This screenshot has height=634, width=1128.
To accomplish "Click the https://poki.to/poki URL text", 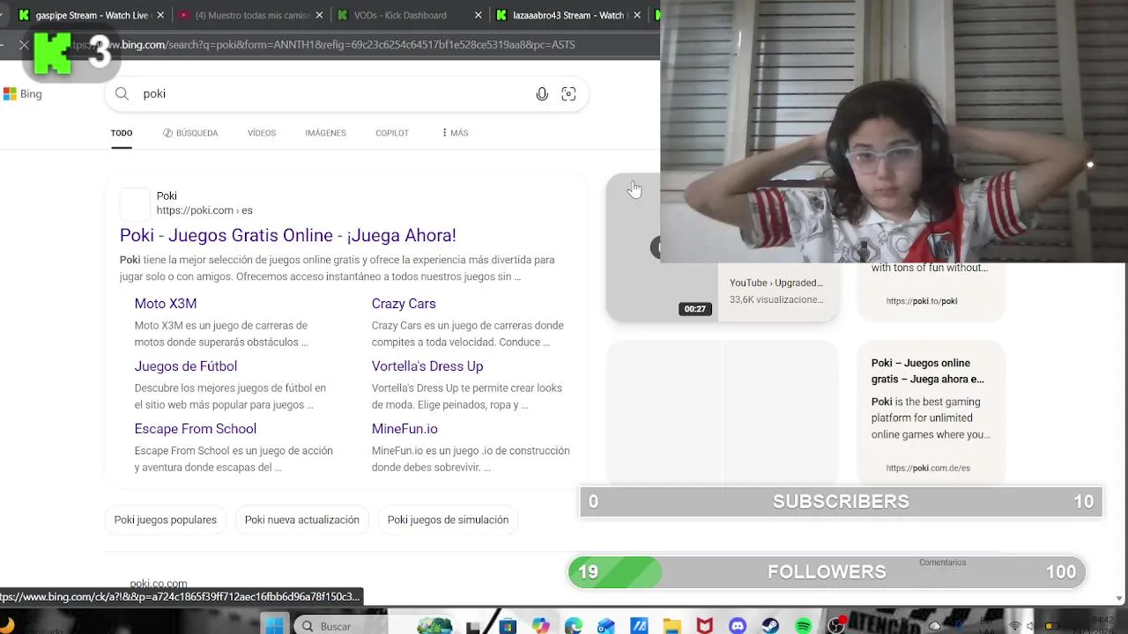I will coord(922,301).
